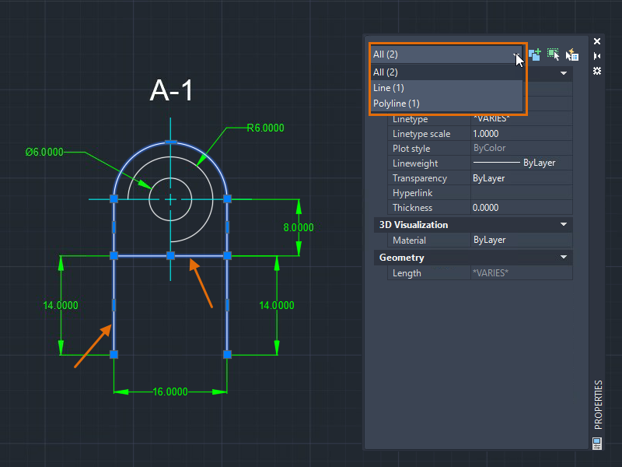Screen dimensions: 622x467
Task: Click the midpoint grip of the horizontal line
Action: 170,256
